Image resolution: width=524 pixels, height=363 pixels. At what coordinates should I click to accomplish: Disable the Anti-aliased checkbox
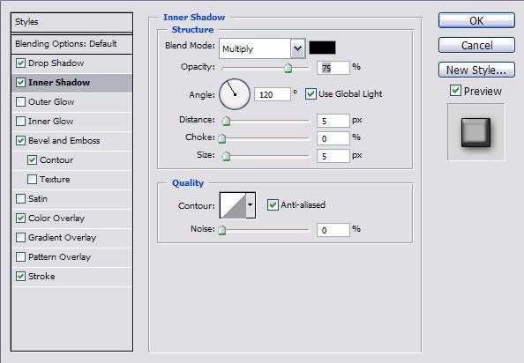(273, 204)
